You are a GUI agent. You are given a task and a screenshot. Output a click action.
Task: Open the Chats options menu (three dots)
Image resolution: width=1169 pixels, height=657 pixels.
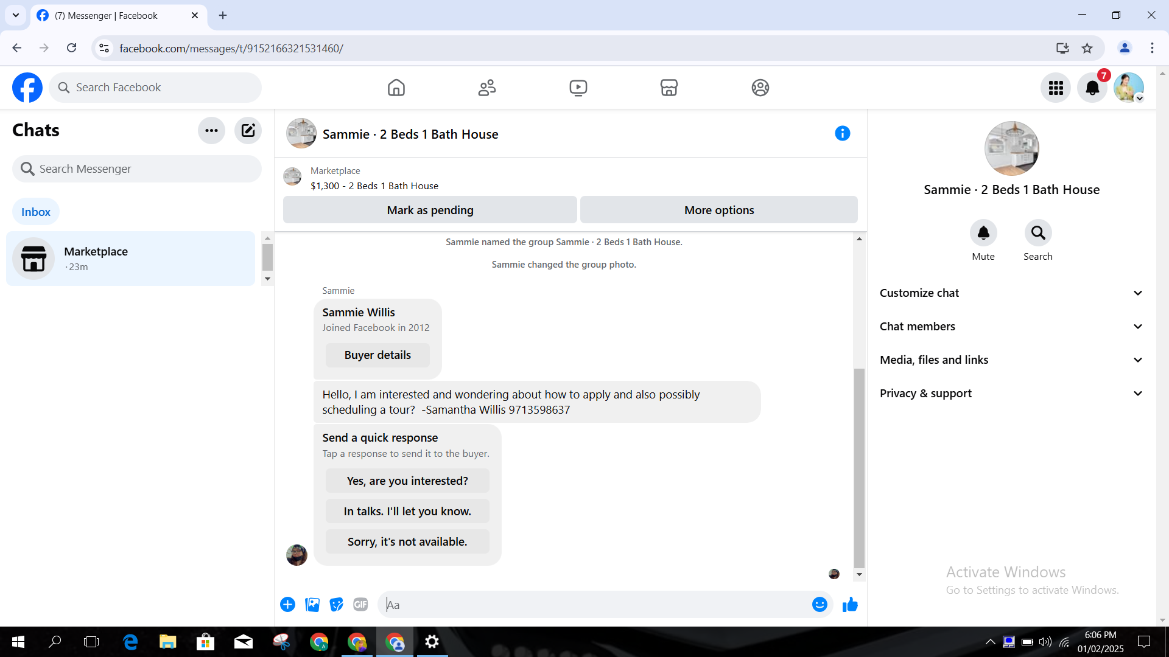coord(211,130)
